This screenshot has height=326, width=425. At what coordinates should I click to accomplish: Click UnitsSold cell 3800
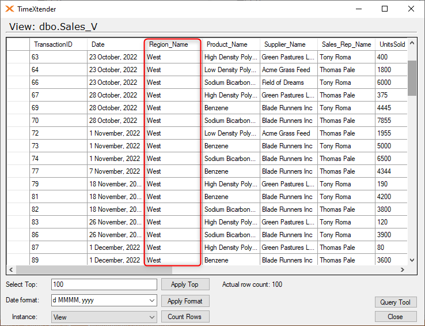click(x=391, y=209)
